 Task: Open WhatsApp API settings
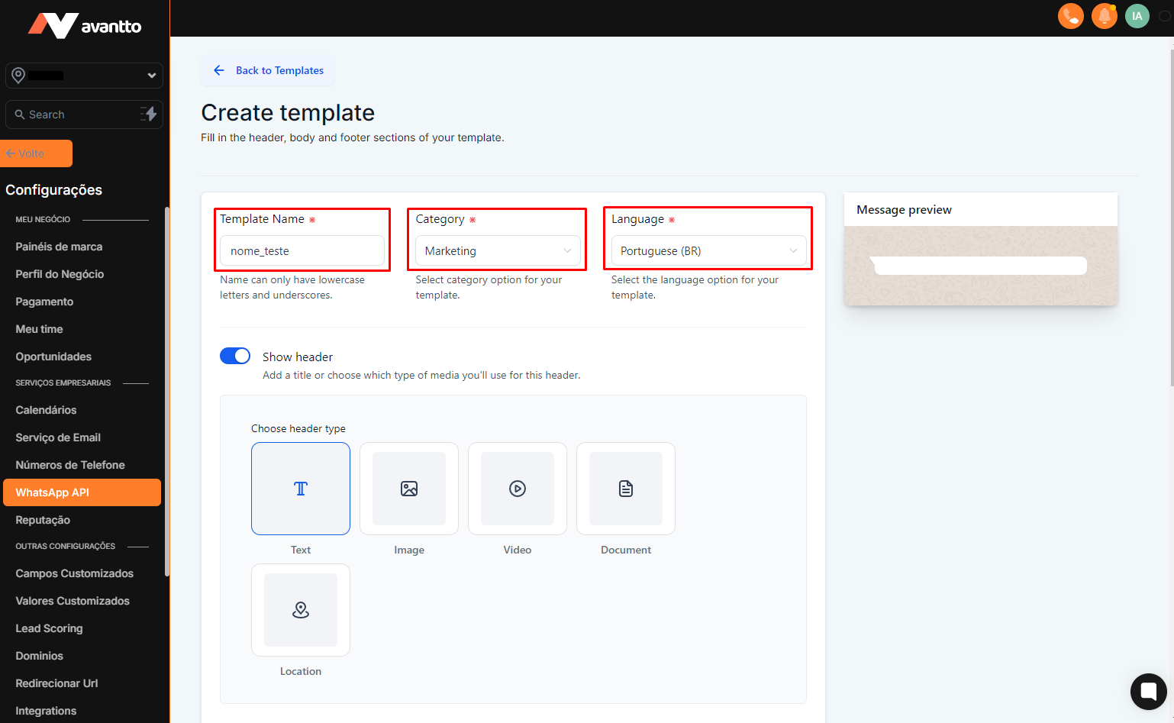(x=82, y=492)
